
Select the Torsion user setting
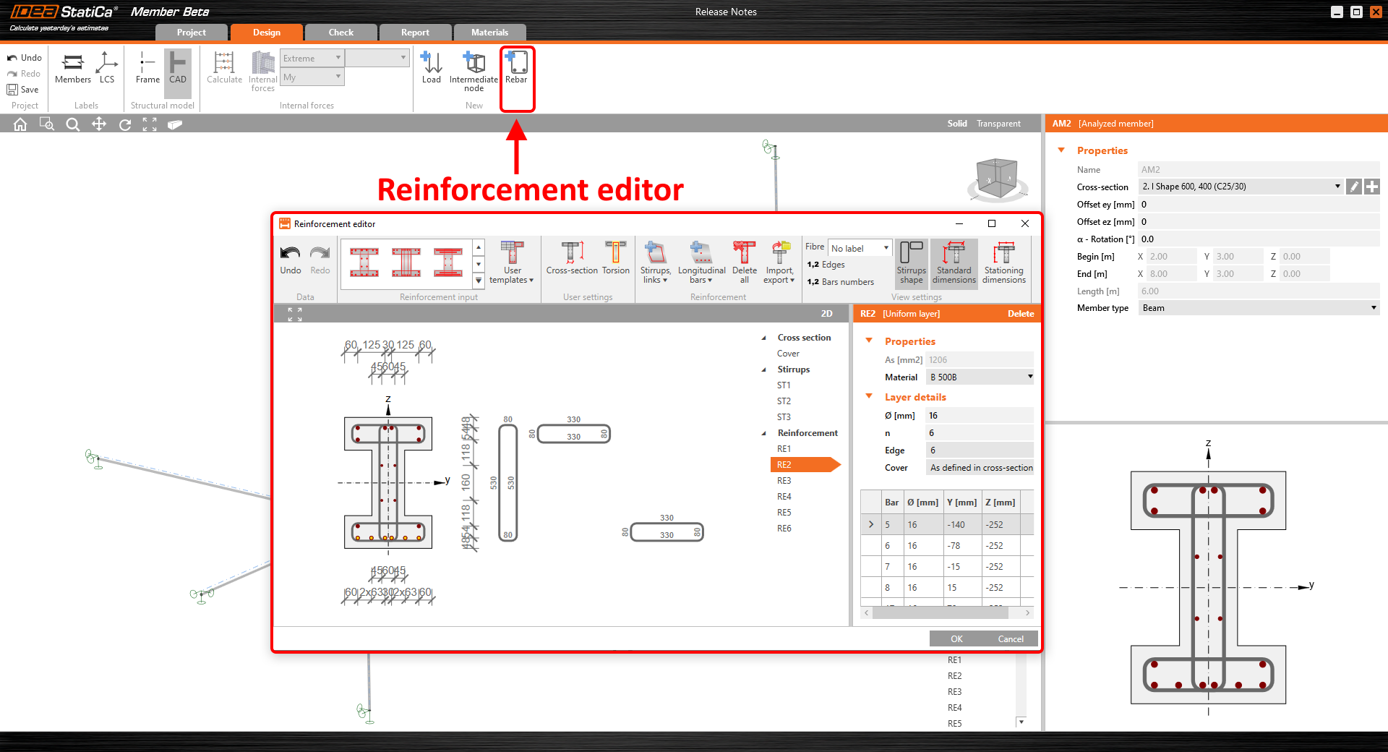click(x=615, y=259)
